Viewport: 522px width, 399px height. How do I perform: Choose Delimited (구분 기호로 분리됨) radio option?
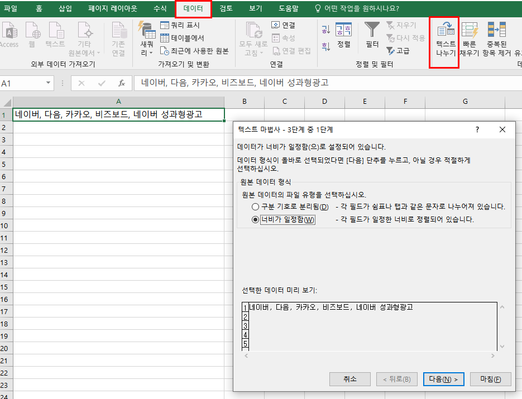[256, 207]
